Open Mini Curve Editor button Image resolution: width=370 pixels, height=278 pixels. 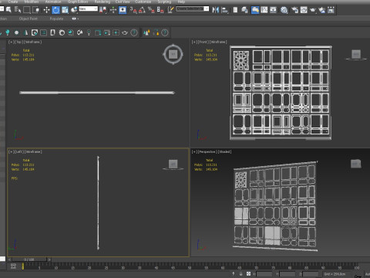[x=13, y=266]
